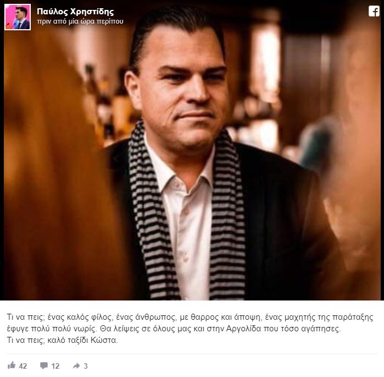Click the post text line starting Τι να πεις; ένας καλός φίλος
The width and height of the screenshot is (384, 377).
(x=190, y=317)
